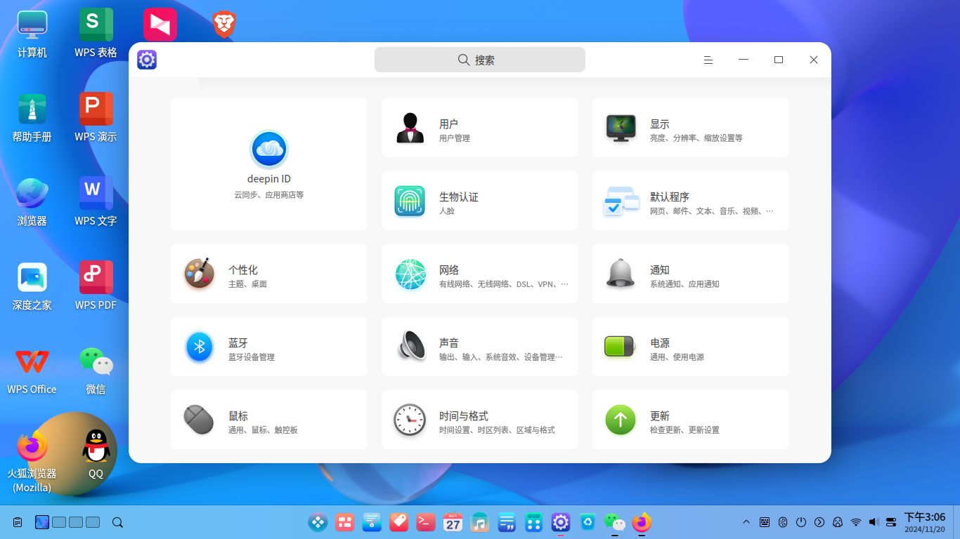Click the Bluetooth tray icon
Viewport: 960px width, 539px height.
783,522
